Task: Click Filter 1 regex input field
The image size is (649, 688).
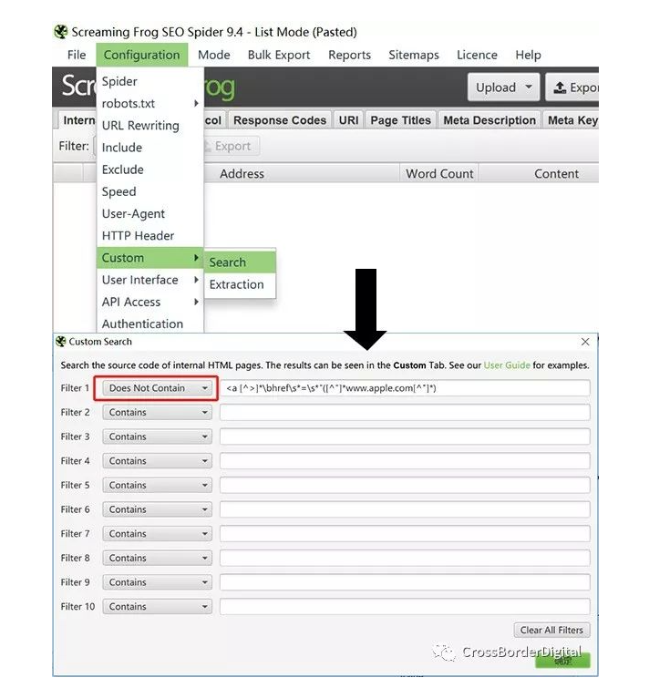Action: tap(405, 388)
